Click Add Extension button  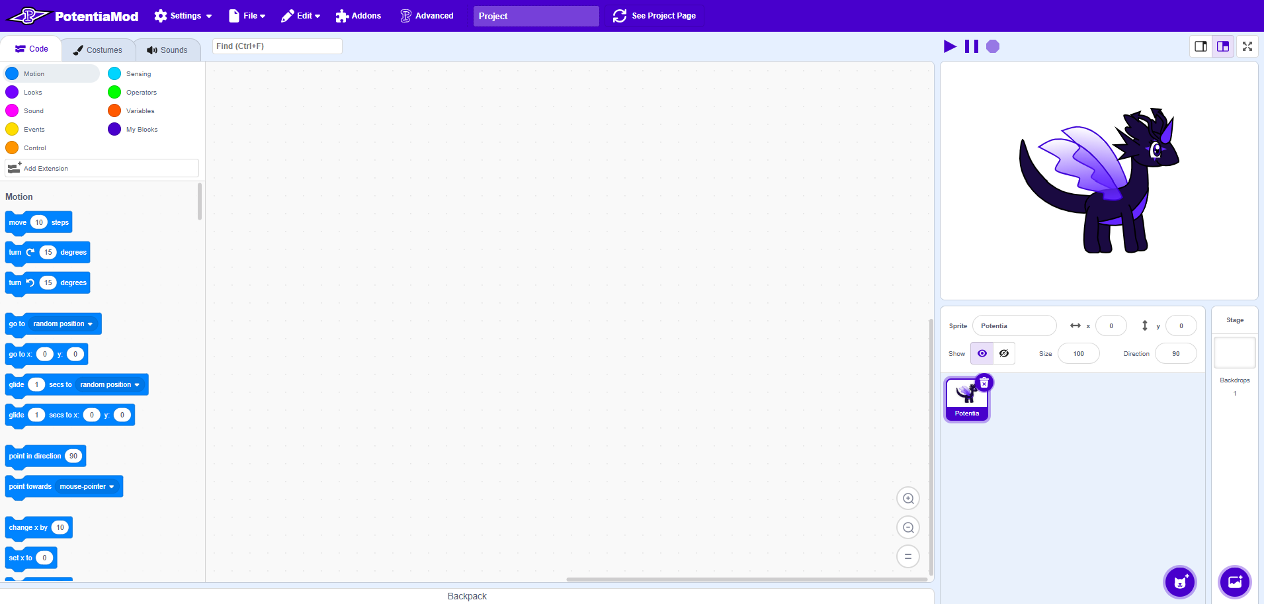pos(102,168)
